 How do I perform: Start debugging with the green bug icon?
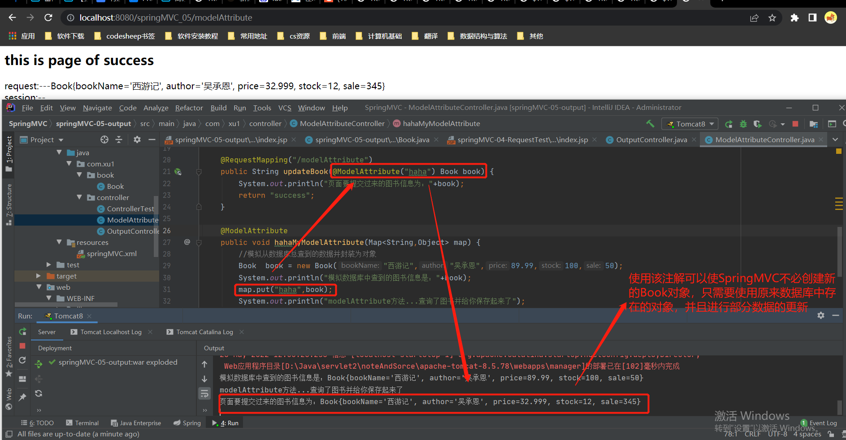743,124
